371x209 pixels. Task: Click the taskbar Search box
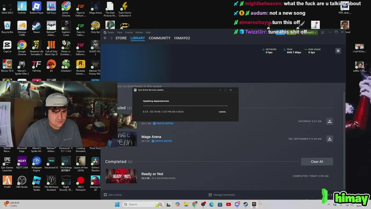[x=143, y=204]
